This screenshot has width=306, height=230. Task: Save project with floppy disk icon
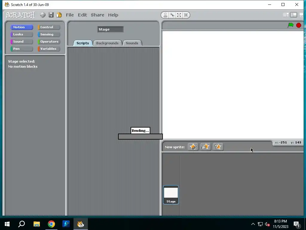pos(51,15)
